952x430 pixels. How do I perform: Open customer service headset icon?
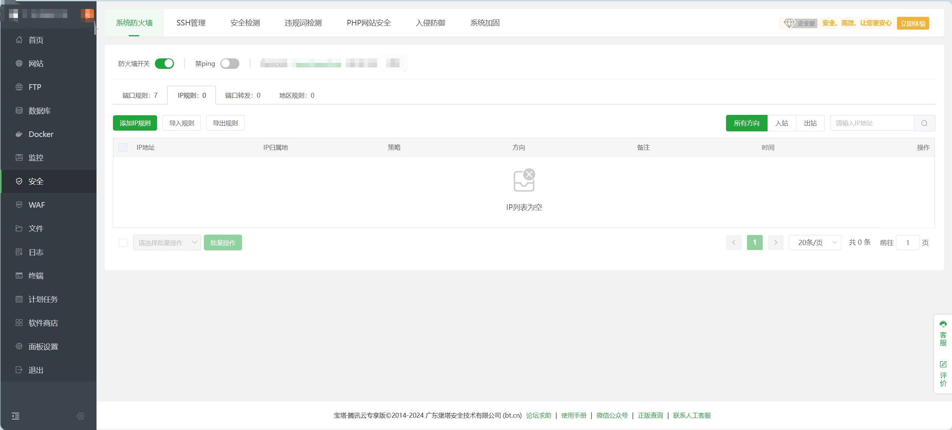(x=943, y=324)
